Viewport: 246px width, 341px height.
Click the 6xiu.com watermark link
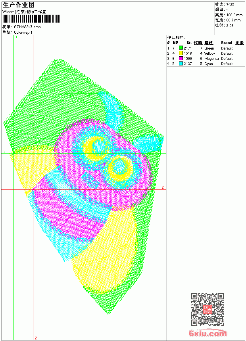(208, 333)
